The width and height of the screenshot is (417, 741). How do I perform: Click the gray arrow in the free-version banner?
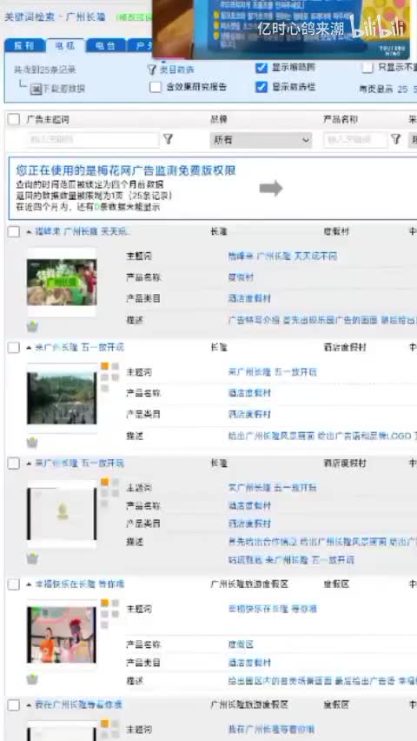(x=271, y=188)
